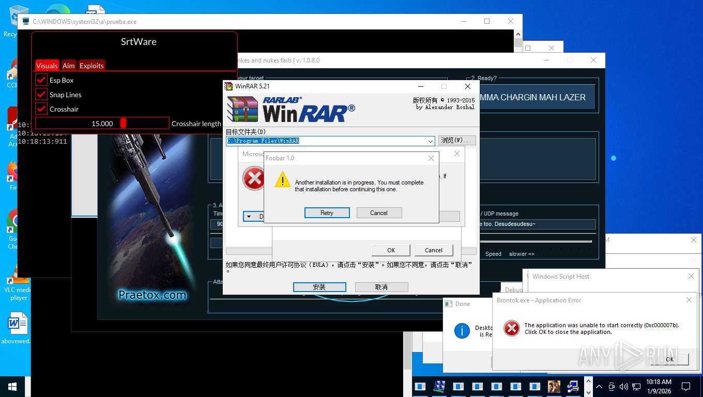Close the Microsoft error dialog

tap(456, 154)
